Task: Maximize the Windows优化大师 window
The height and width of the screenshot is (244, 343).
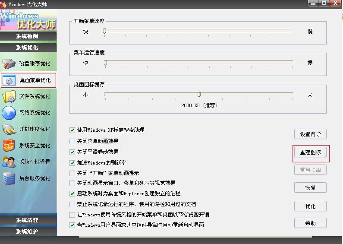Action: click(324, 3)
